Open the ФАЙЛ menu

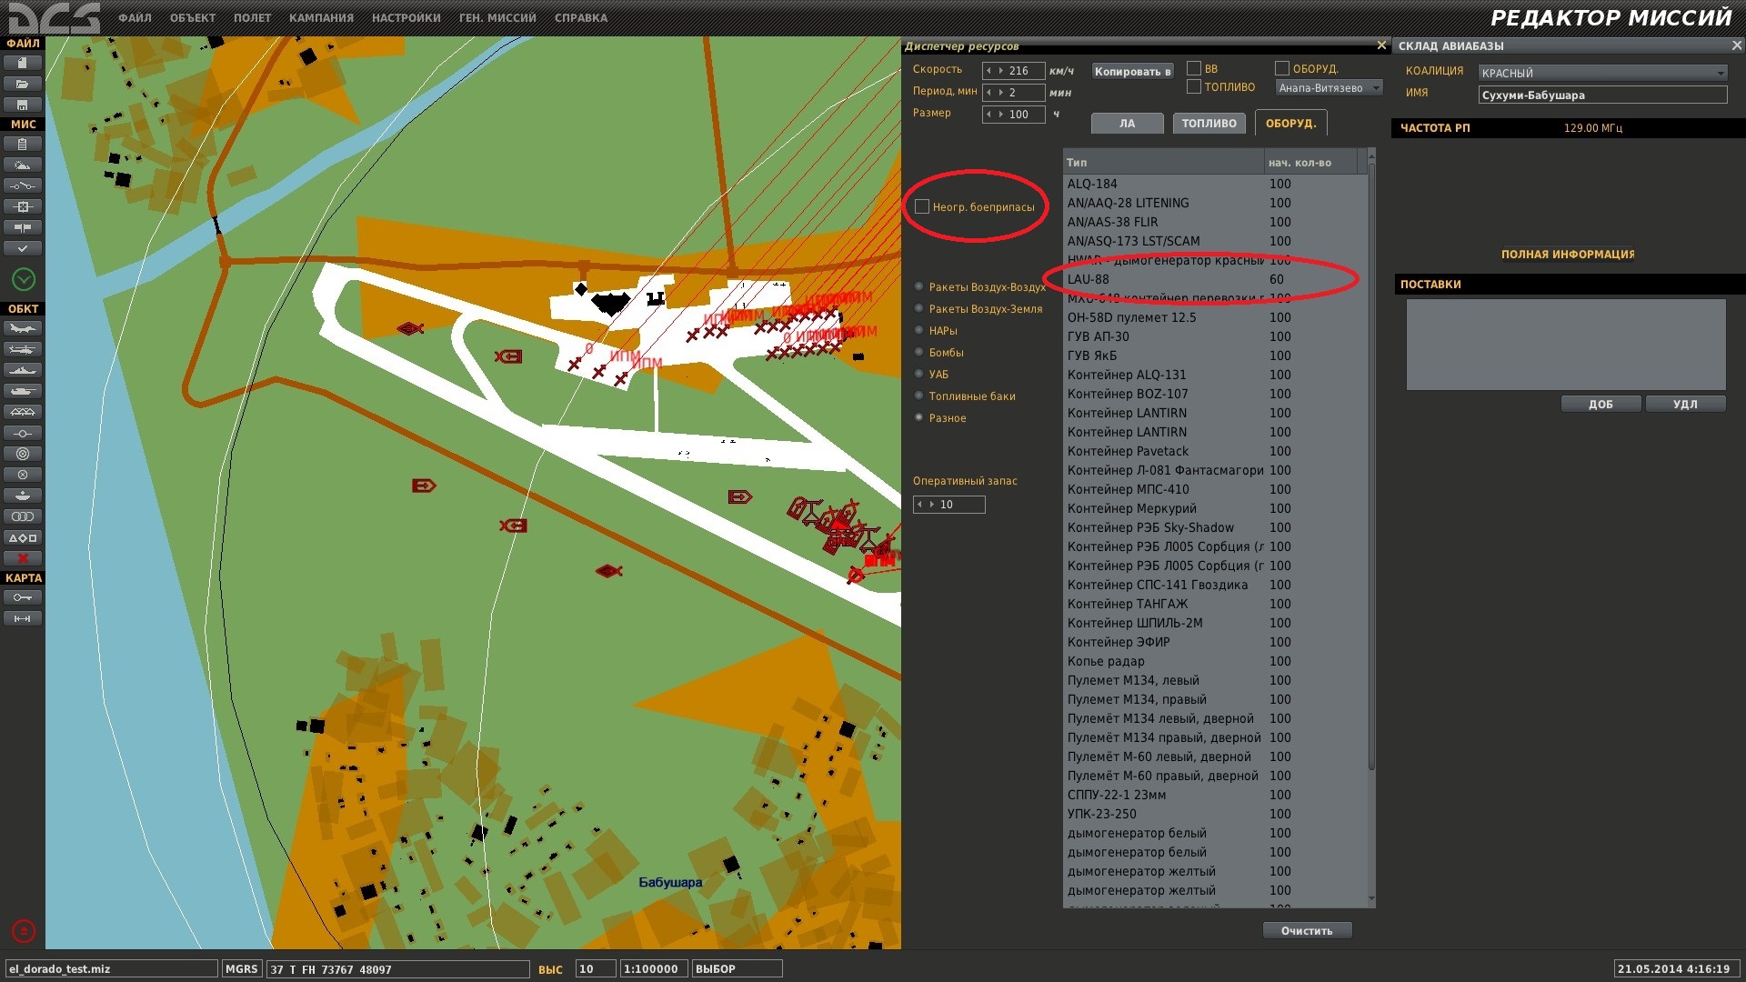click(x=135, y=17)
